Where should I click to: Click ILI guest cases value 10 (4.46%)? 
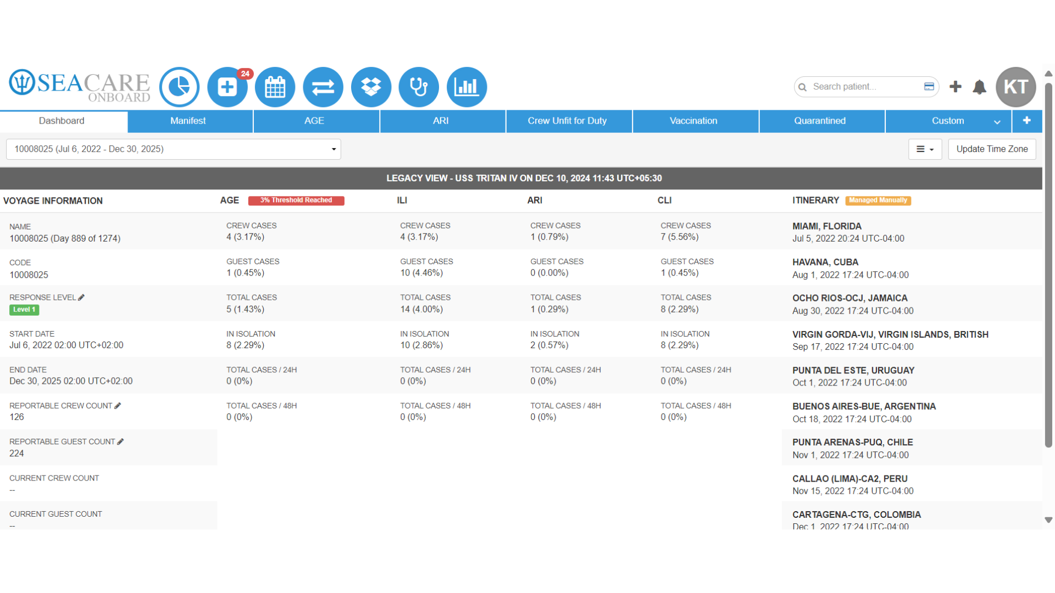click(421, 273)
